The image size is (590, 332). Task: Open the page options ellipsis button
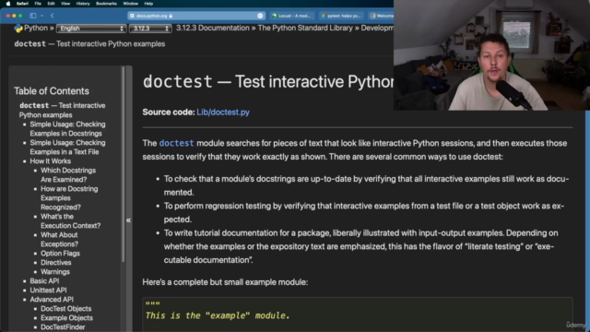(260, 16)
